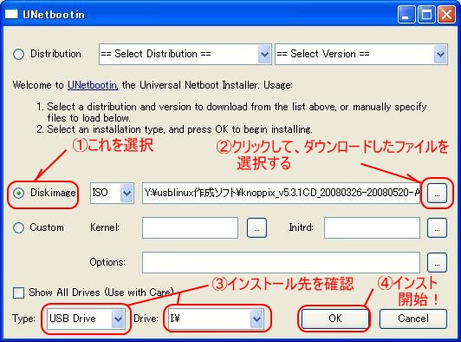The image size is (461, 342).
Task: Enable the Show All Drives checkbox
Action: click(x=18, y=293)
